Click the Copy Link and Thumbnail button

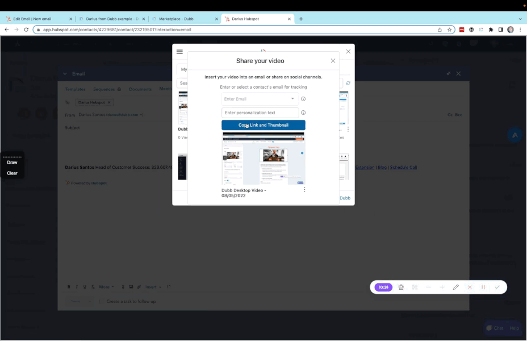[263, 125]
